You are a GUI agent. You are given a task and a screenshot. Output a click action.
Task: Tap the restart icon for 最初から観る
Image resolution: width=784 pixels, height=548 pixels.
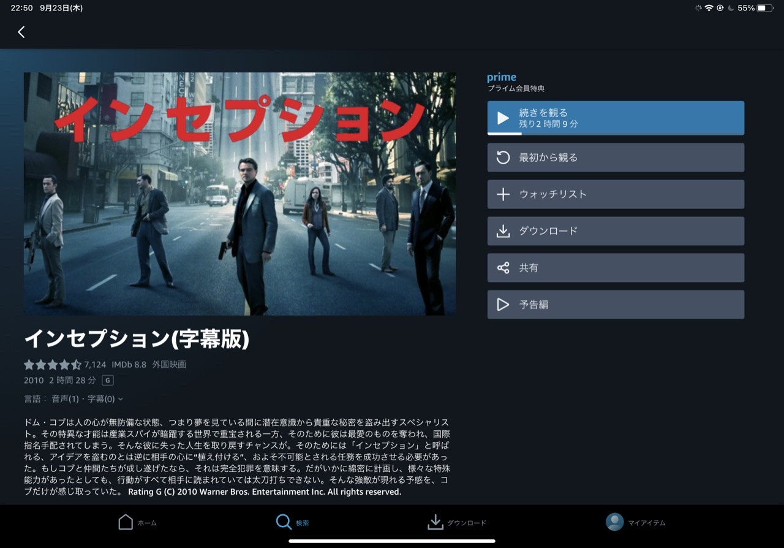(503, 158)
